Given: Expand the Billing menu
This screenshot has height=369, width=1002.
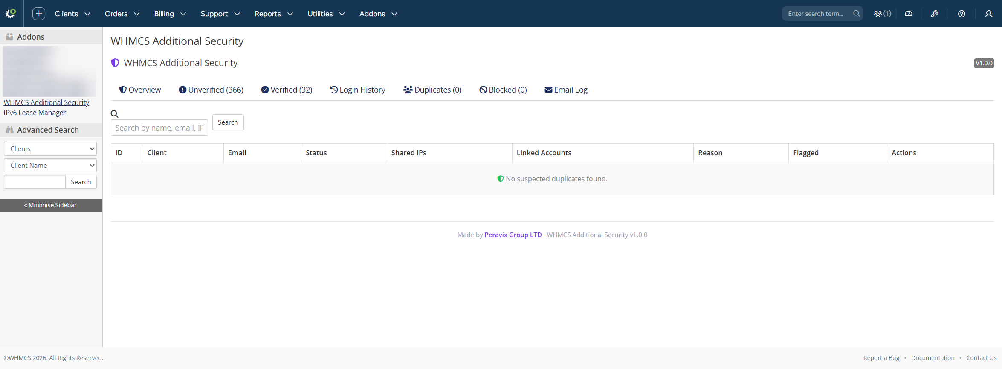Looking at the screenshot, I should click(x=170, y=14).
